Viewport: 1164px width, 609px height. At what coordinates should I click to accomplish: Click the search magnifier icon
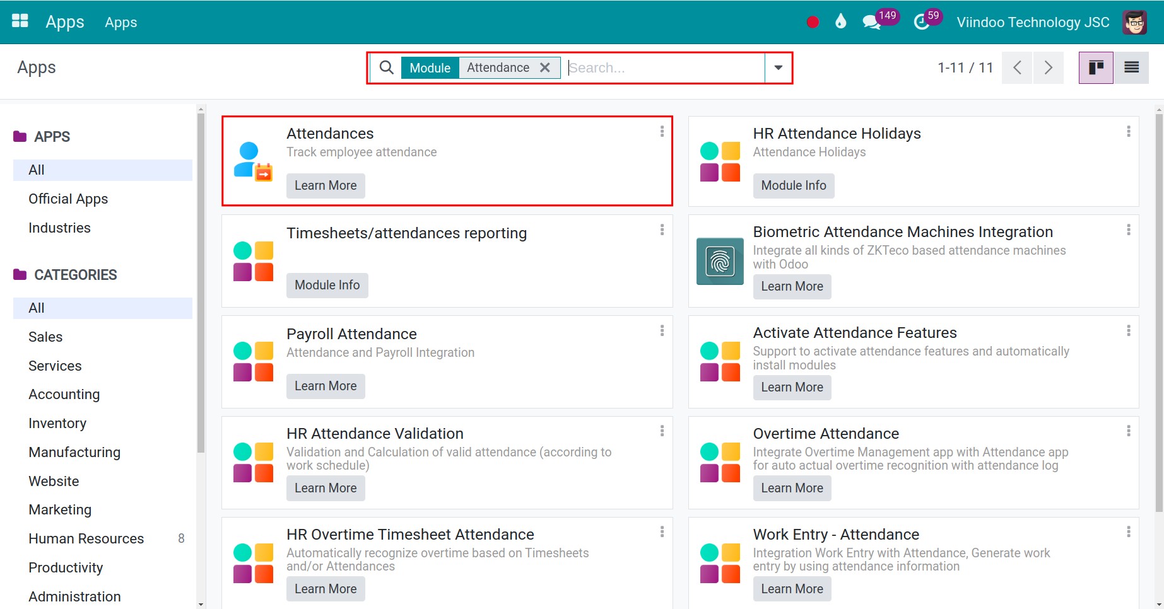tap(387, 67)
